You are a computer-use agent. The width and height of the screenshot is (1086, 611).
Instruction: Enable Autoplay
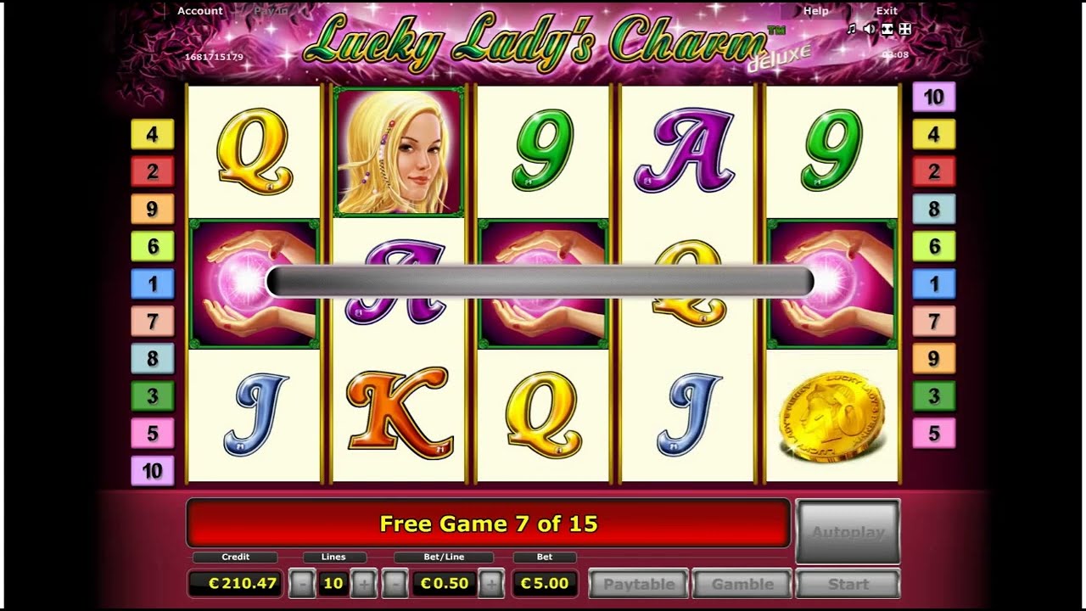(x=848, y=532)
